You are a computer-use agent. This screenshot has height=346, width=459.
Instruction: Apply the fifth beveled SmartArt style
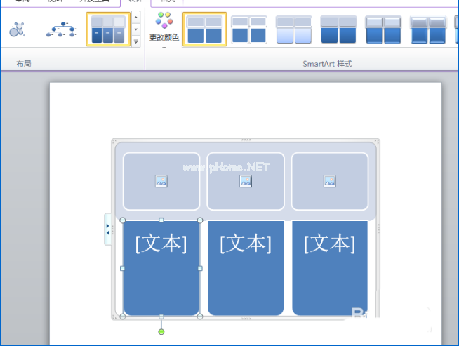tap(383, 29)
